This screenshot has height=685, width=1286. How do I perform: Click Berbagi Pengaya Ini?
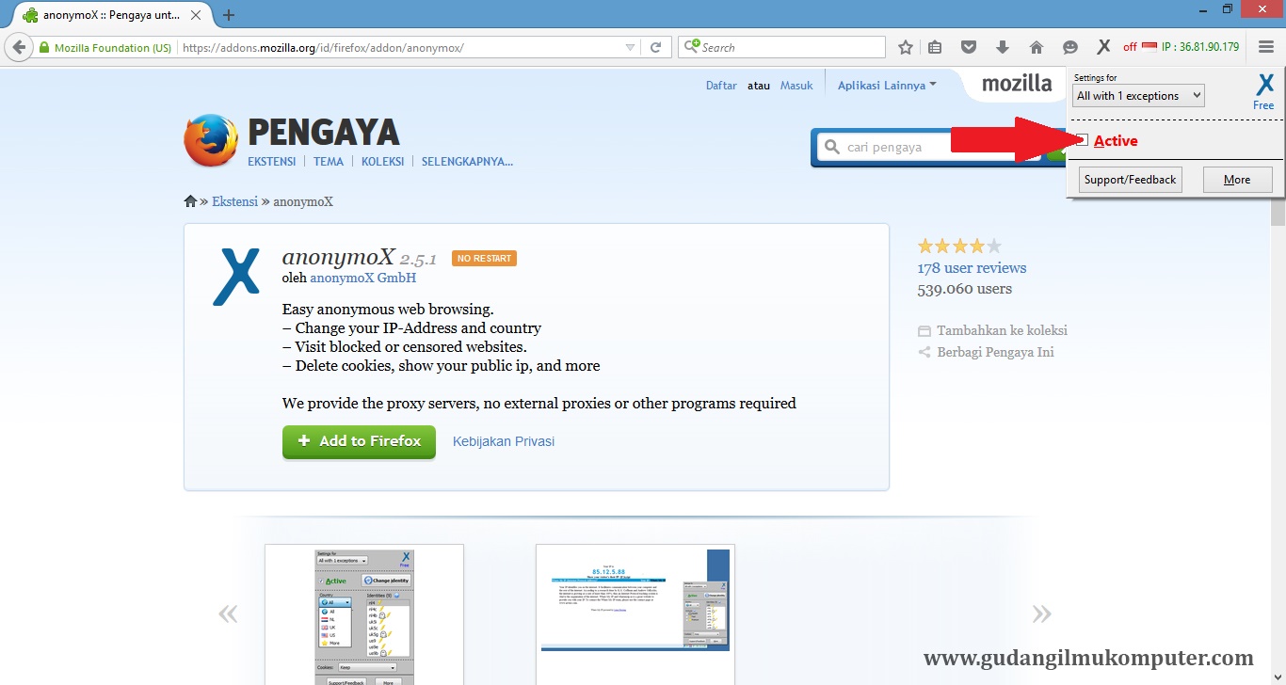click(995, 352)
